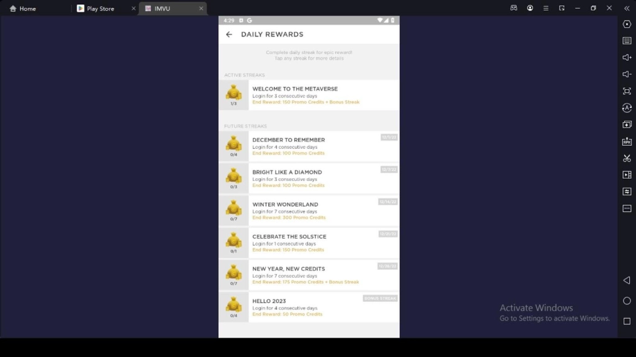Increase emulator volume
The image size is (636, 357).
click(x=627, y=58)
